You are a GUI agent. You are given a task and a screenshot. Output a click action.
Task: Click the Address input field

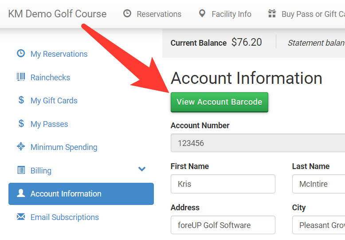click(x=223, y=225)
